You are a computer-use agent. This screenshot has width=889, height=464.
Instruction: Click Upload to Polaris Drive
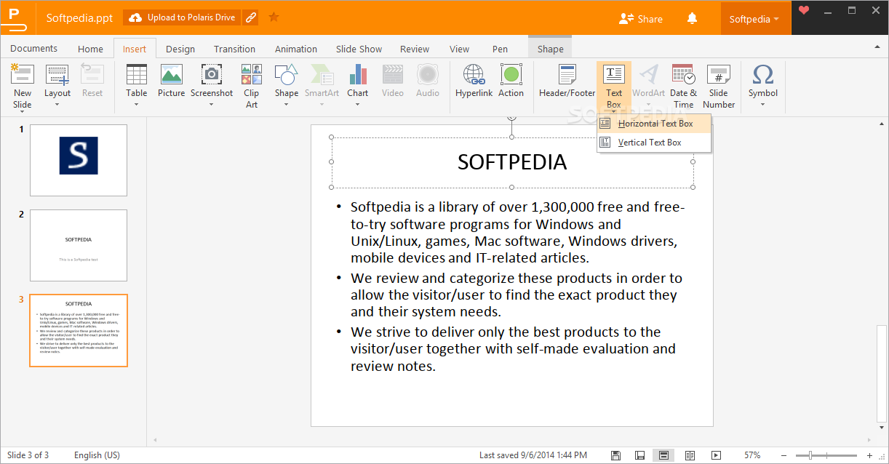pos(183,17)
